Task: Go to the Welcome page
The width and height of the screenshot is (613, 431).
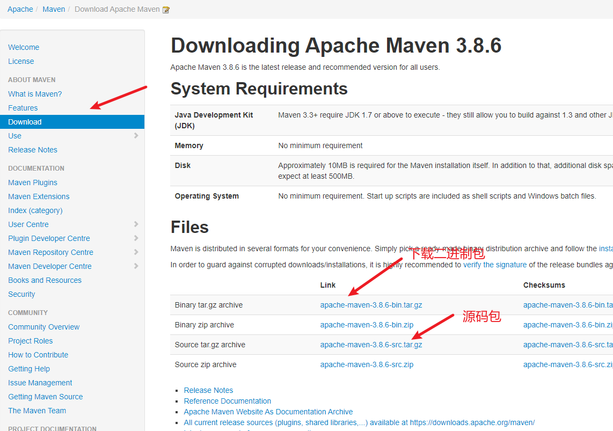Action: (x=24, y=47)
